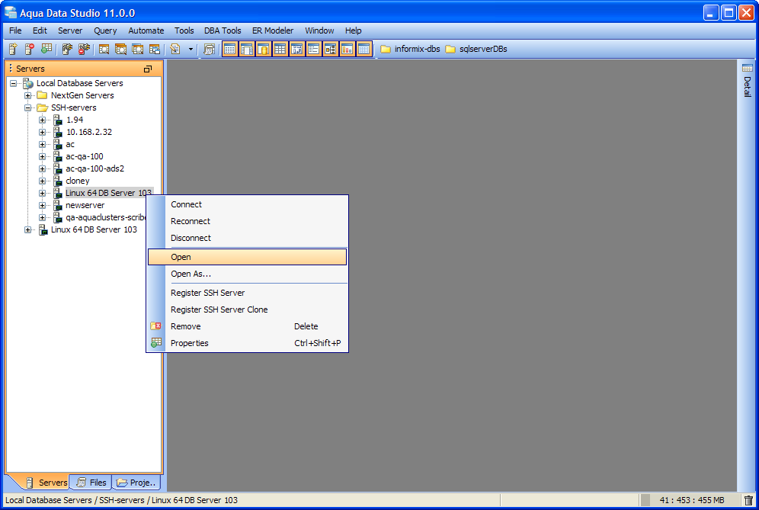The image size is (759, 510).
Task: Choose Register SSH Server
Action: click(x=248, y=293)
